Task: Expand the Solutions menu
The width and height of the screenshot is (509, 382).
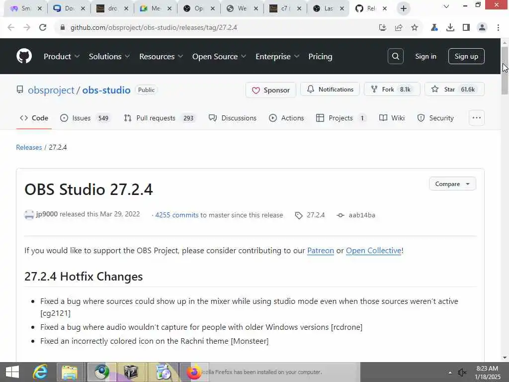Action: click(109, 57)
